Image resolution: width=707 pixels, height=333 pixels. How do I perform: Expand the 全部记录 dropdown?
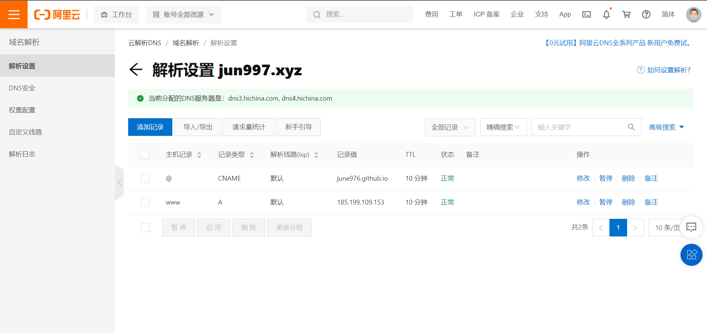click(450, 127)
